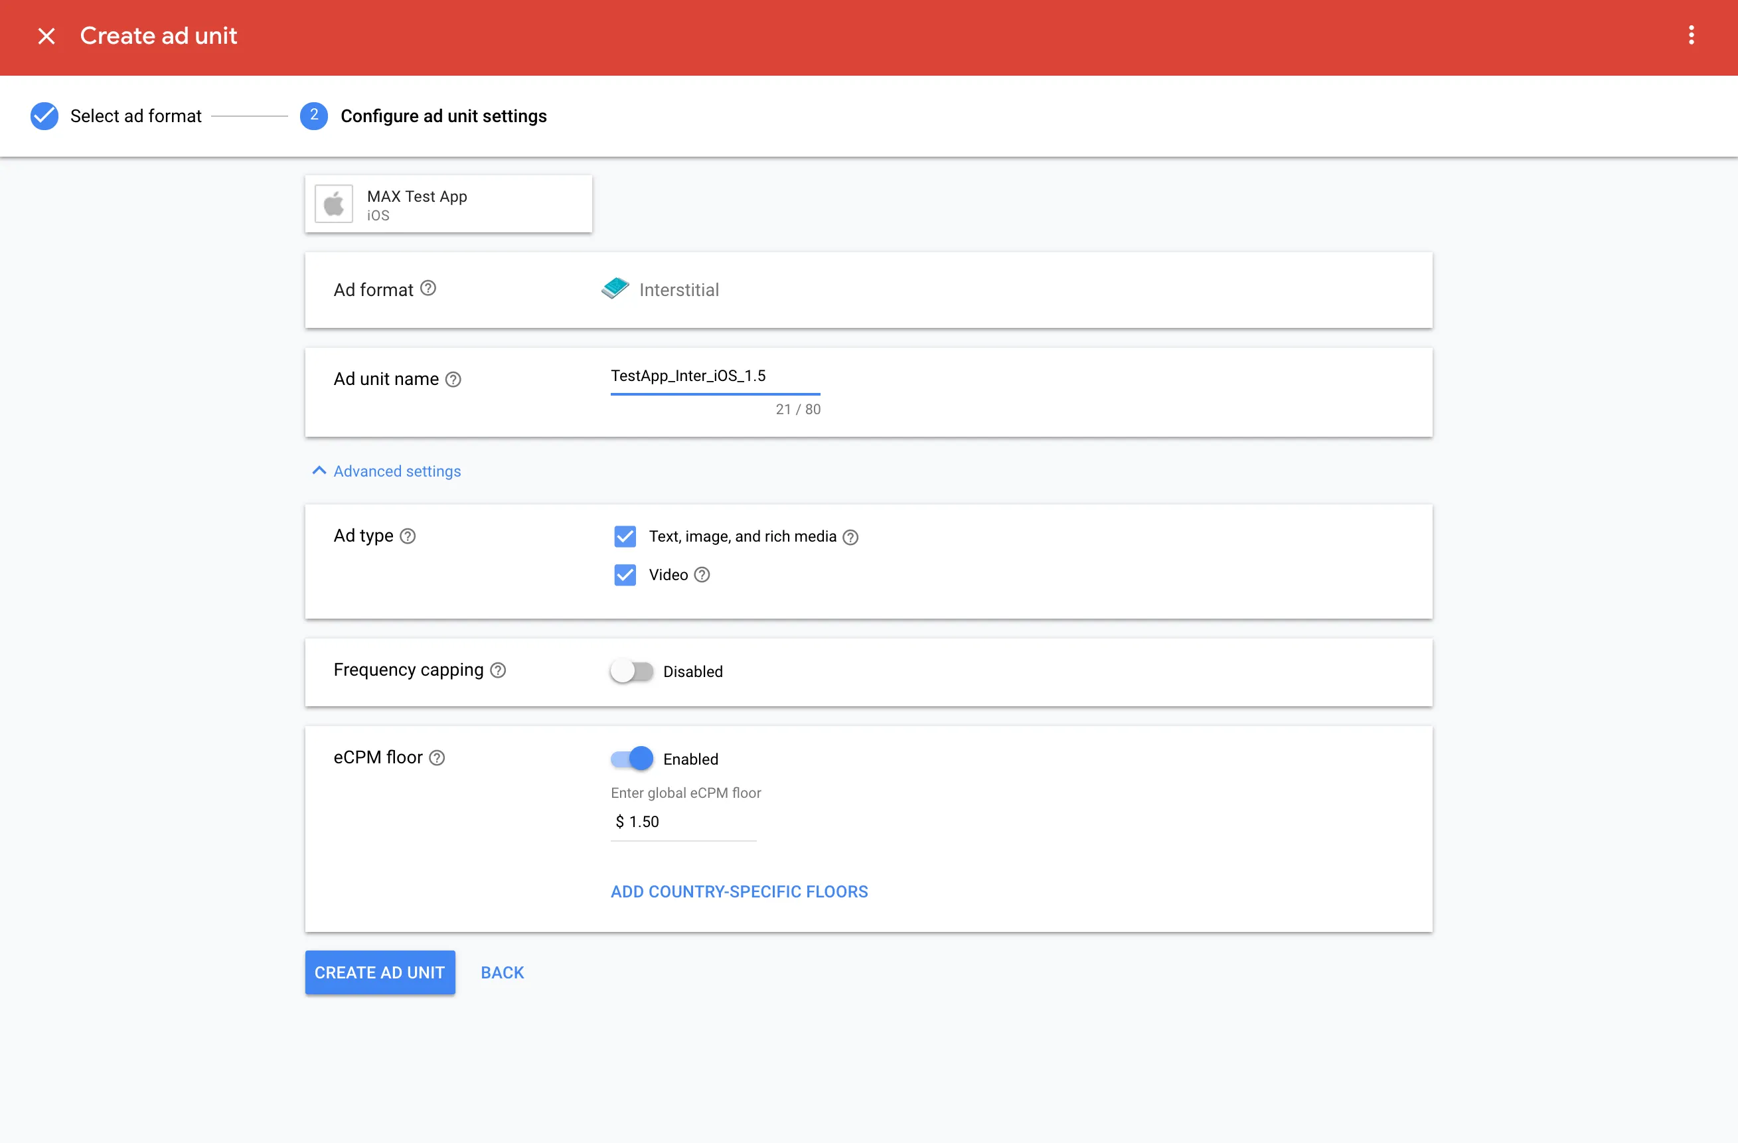Image resolution: width=1738 pixels, height=1143 pixels.
Task: Disable the eCPM floor toggle
Action: pyautogui.click(x=632, y=759)
